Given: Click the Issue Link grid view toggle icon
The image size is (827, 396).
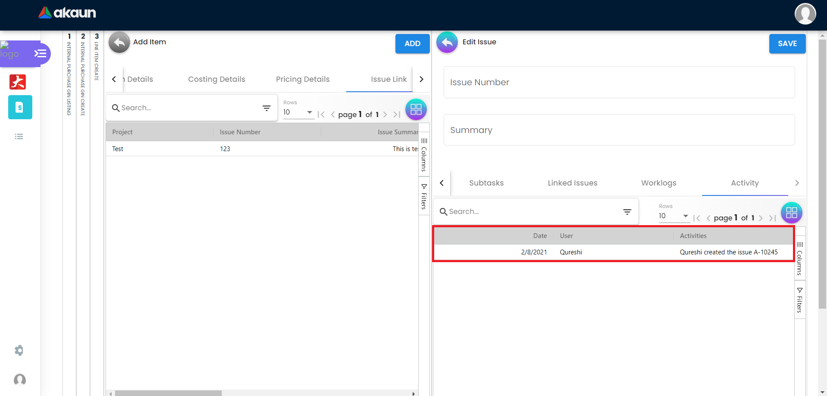Looking at the screenshot, I should click(x=416, y=109).
